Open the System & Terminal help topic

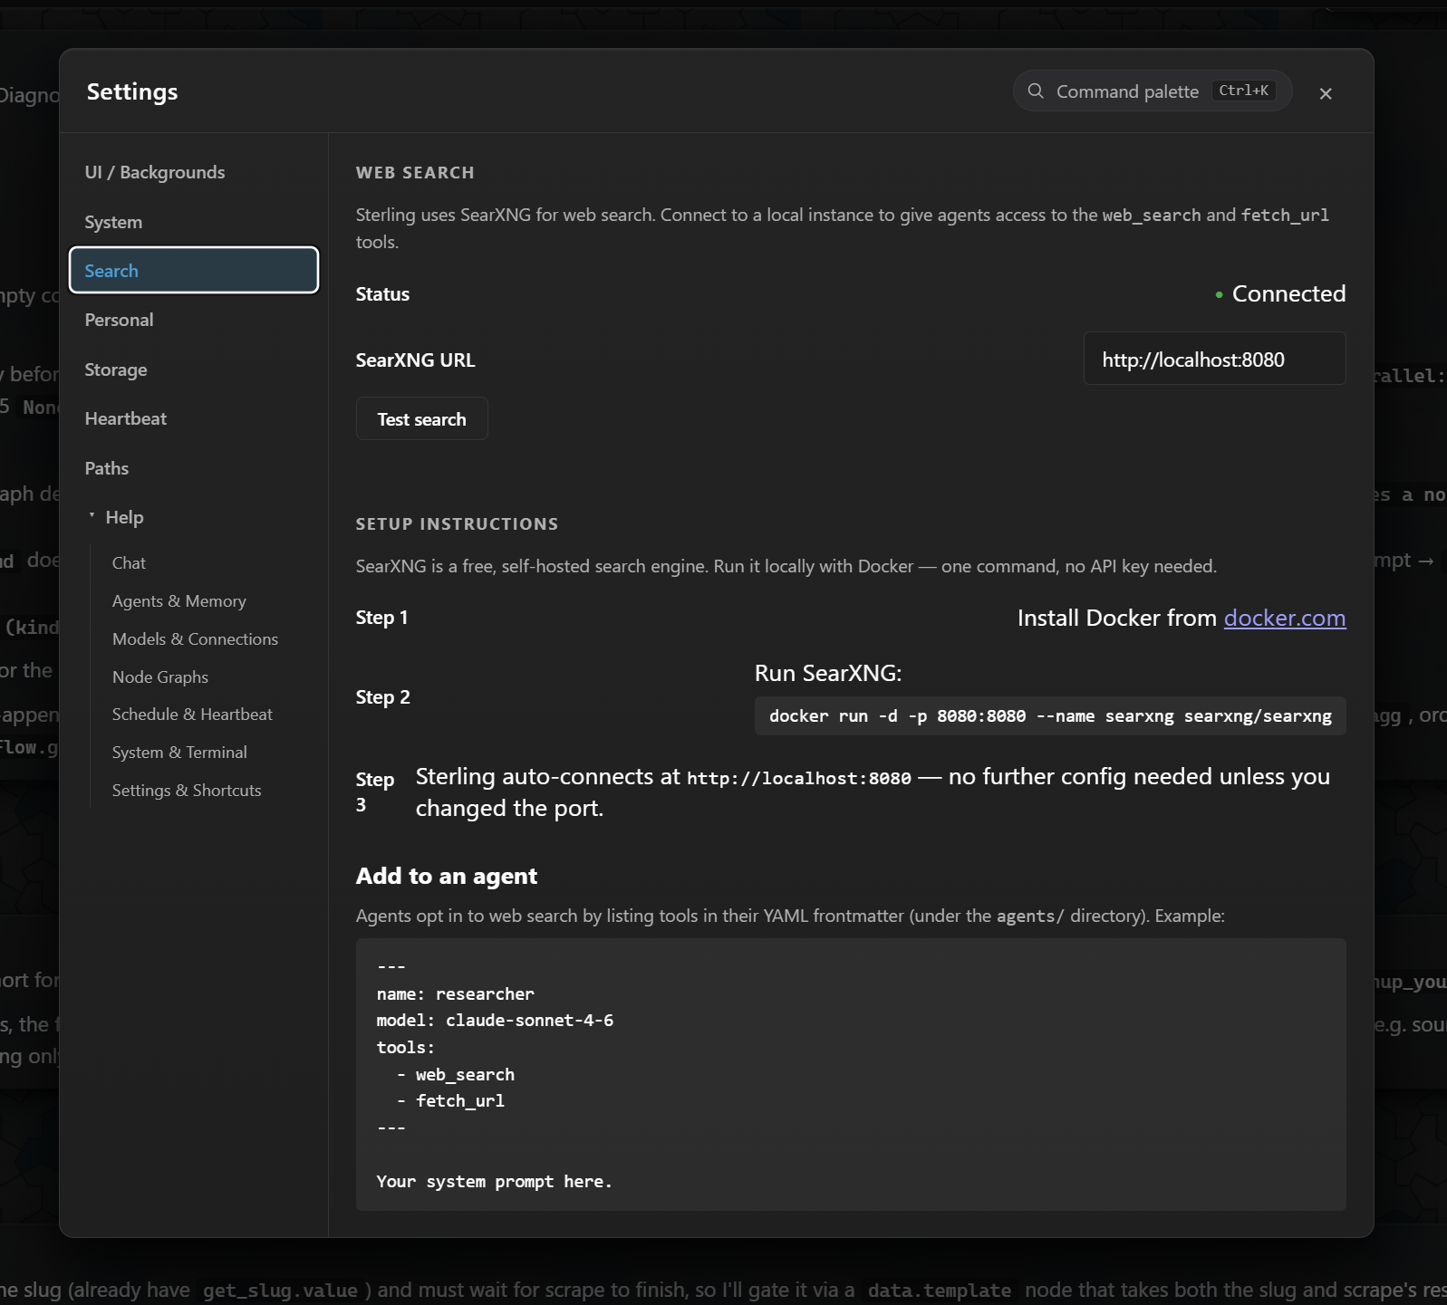coord(179,753)
